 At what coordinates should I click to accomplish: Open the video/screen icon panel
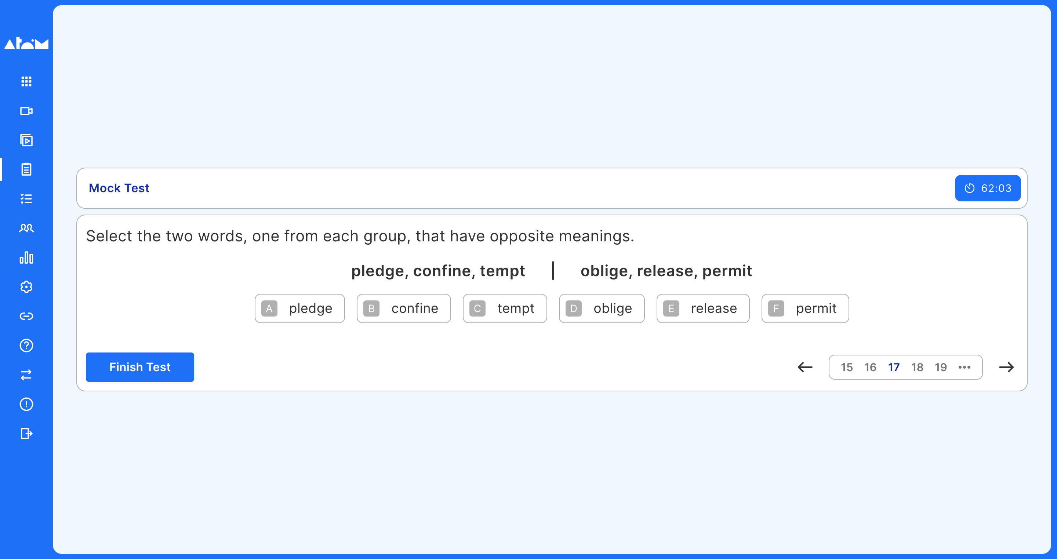tap(26, 110)
